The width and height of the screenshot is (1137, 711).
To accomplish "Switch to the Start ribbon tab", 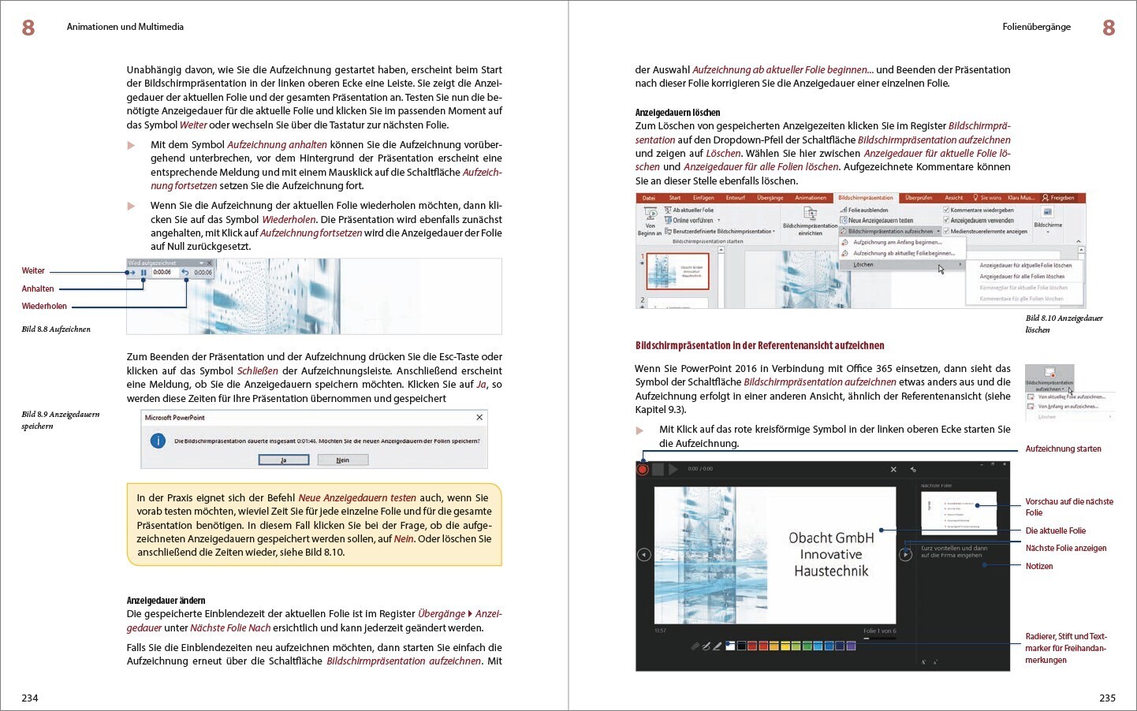I will click(x=675, y=198).
